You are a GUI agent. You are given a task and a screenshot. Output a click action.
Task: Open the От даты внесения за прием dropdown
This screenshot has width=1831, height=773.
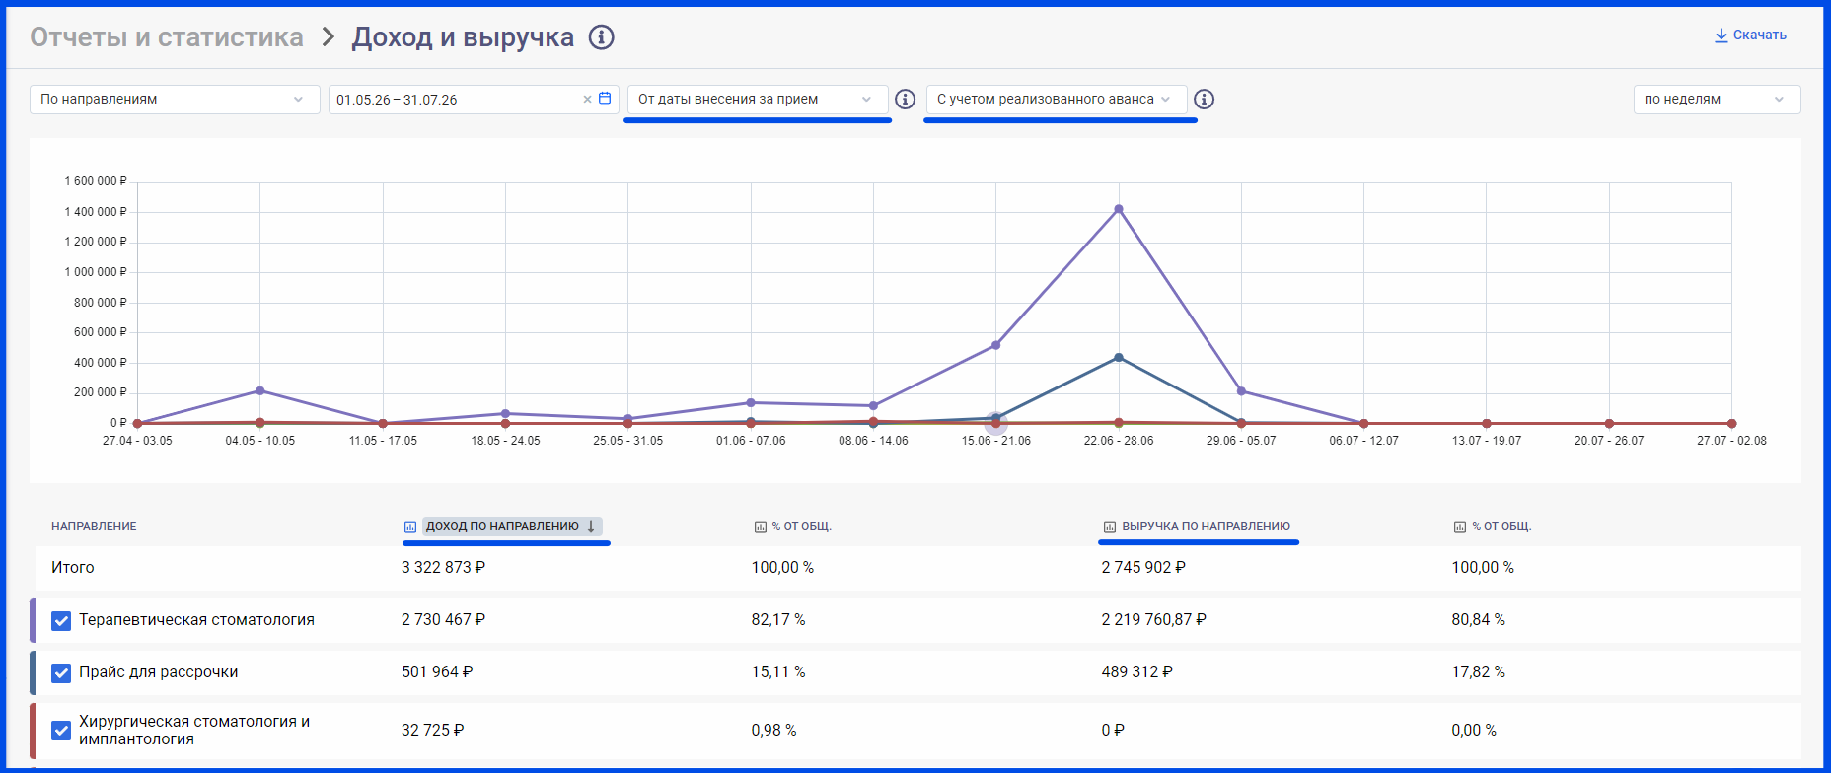coord(758,100)
